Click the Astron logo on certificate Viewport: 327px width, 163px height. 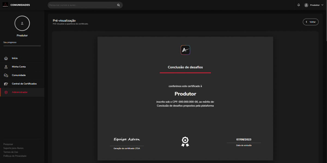coord(185,50)
